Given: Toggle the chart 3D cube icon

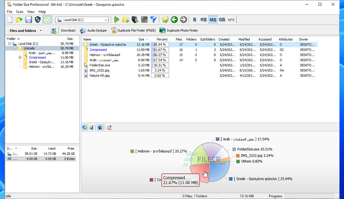Looking at the screenshot, I should point(100,127).
